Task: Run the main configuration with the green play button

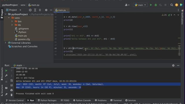Action: point(151,5)
